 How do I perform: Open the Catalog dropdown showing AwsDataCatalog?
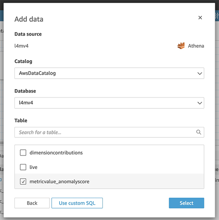point(109,73)
